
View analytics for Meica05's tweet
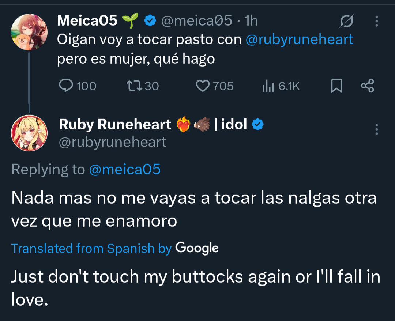pyautogui.click(x=268, y=86)
